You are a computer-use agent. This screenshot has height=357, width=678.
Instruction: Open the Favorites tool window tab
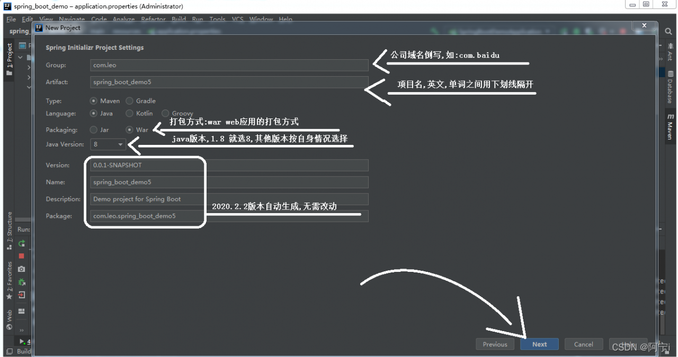point(9,280)
